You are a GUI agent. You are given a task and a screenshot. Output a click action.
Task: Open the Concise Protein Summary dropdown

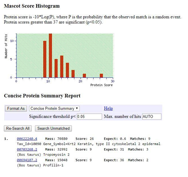click(x=54, y=109)
